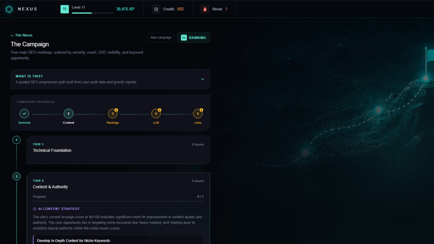434x244 pixels.
Task: Click the Tier 2 timeline number marker
Action: click(17, 176)
